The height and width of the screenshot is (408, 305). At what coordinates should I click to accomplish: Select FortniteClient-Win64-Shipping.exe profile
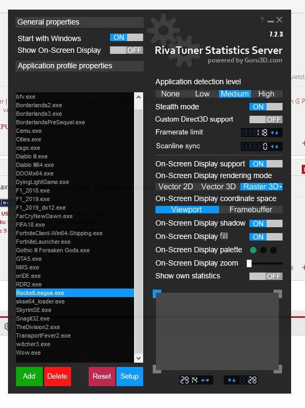[x=75, y=233]
